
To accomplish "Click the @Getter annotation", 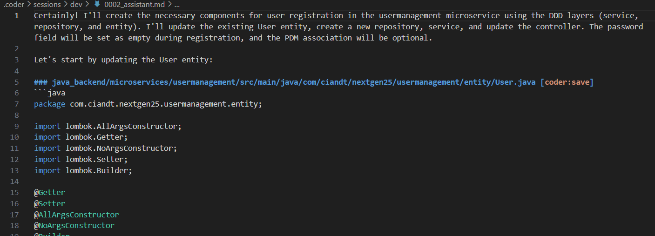I will (49, 192).
